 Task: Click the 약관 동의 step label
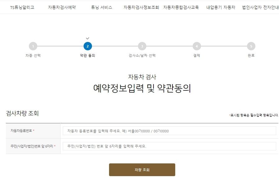(88, 56)
